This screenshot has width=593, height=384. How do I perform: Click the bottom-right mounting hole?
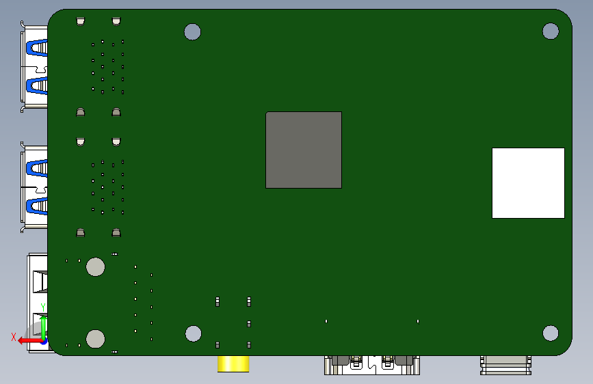pyautogui.click(x=551, y=333)
